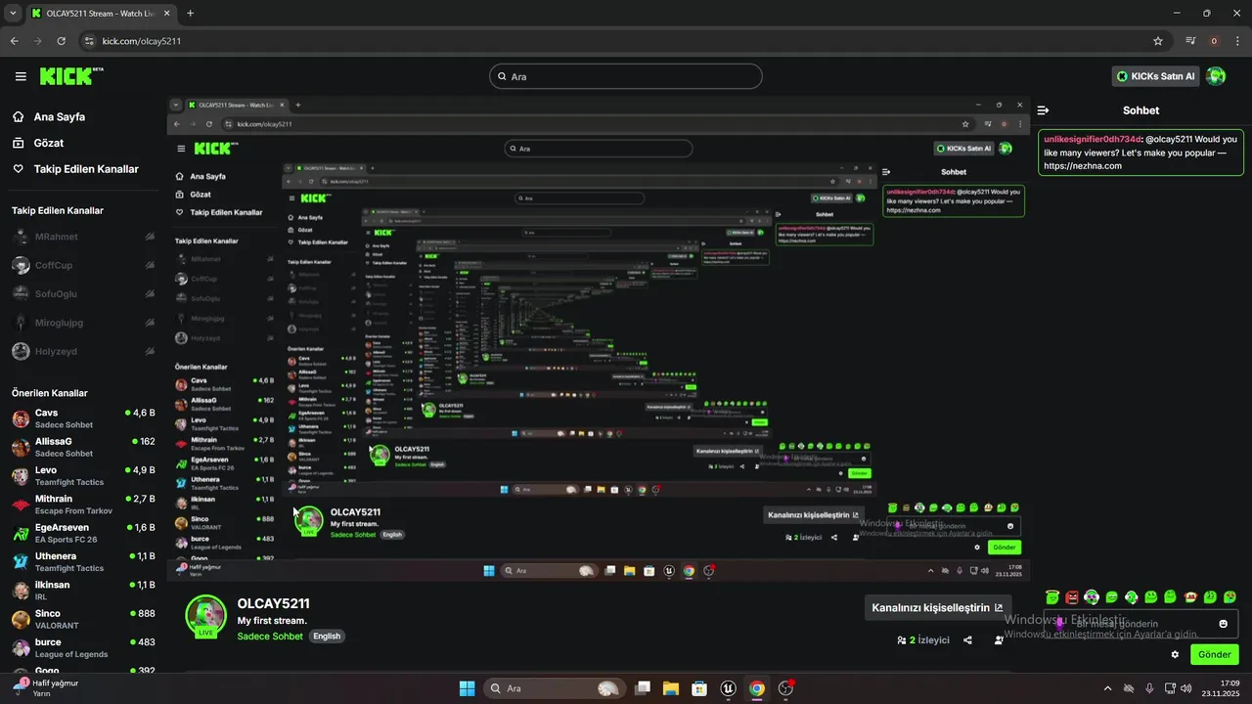This screenshot has width=1252, height=704.
Task: Bookmark this page with the star in the address bar
Action: coord(1158,41)
